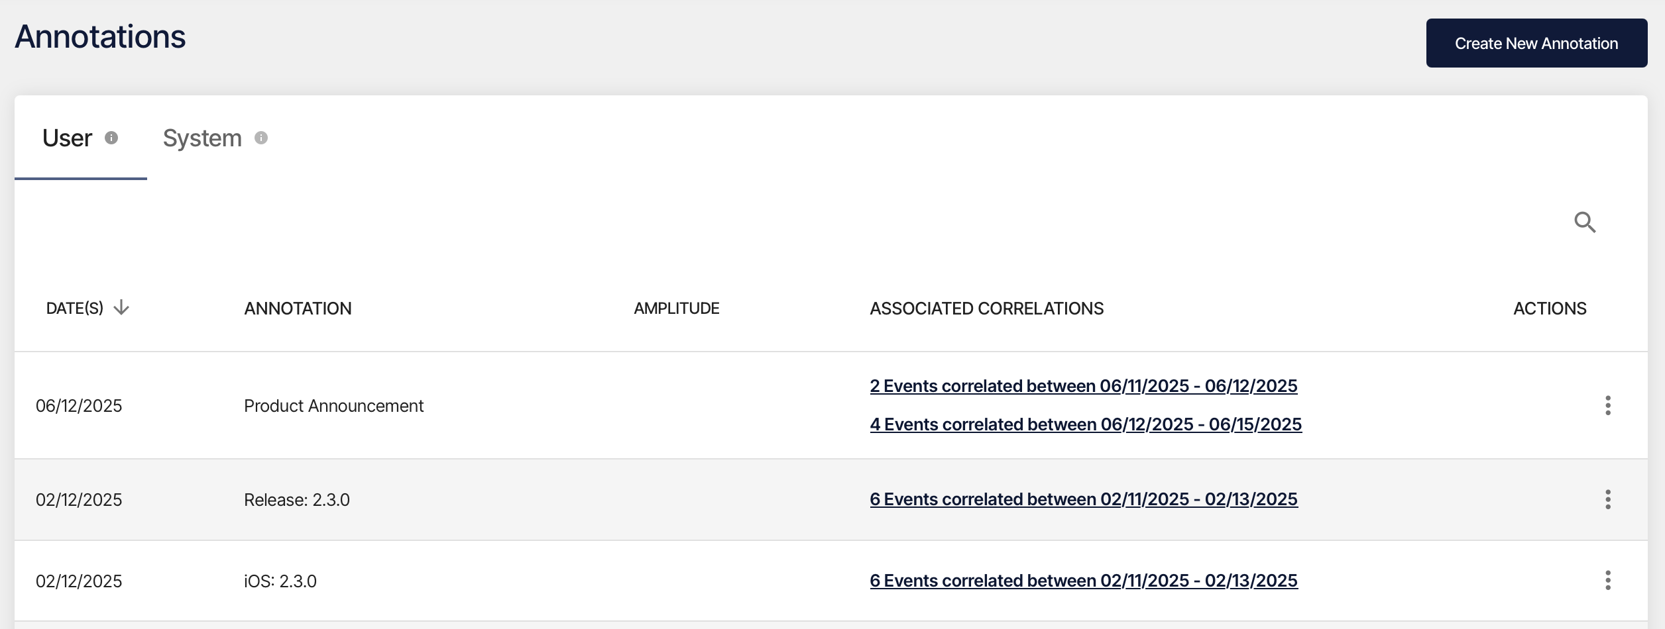Open actions menu for Release: 2.3.0 row
This screenshot has height=629, width=1665.
[1608, 499]
